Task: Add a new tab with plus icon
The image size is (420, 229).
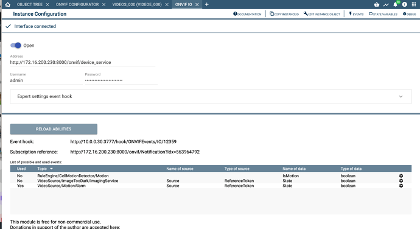Action: [206, 4]
